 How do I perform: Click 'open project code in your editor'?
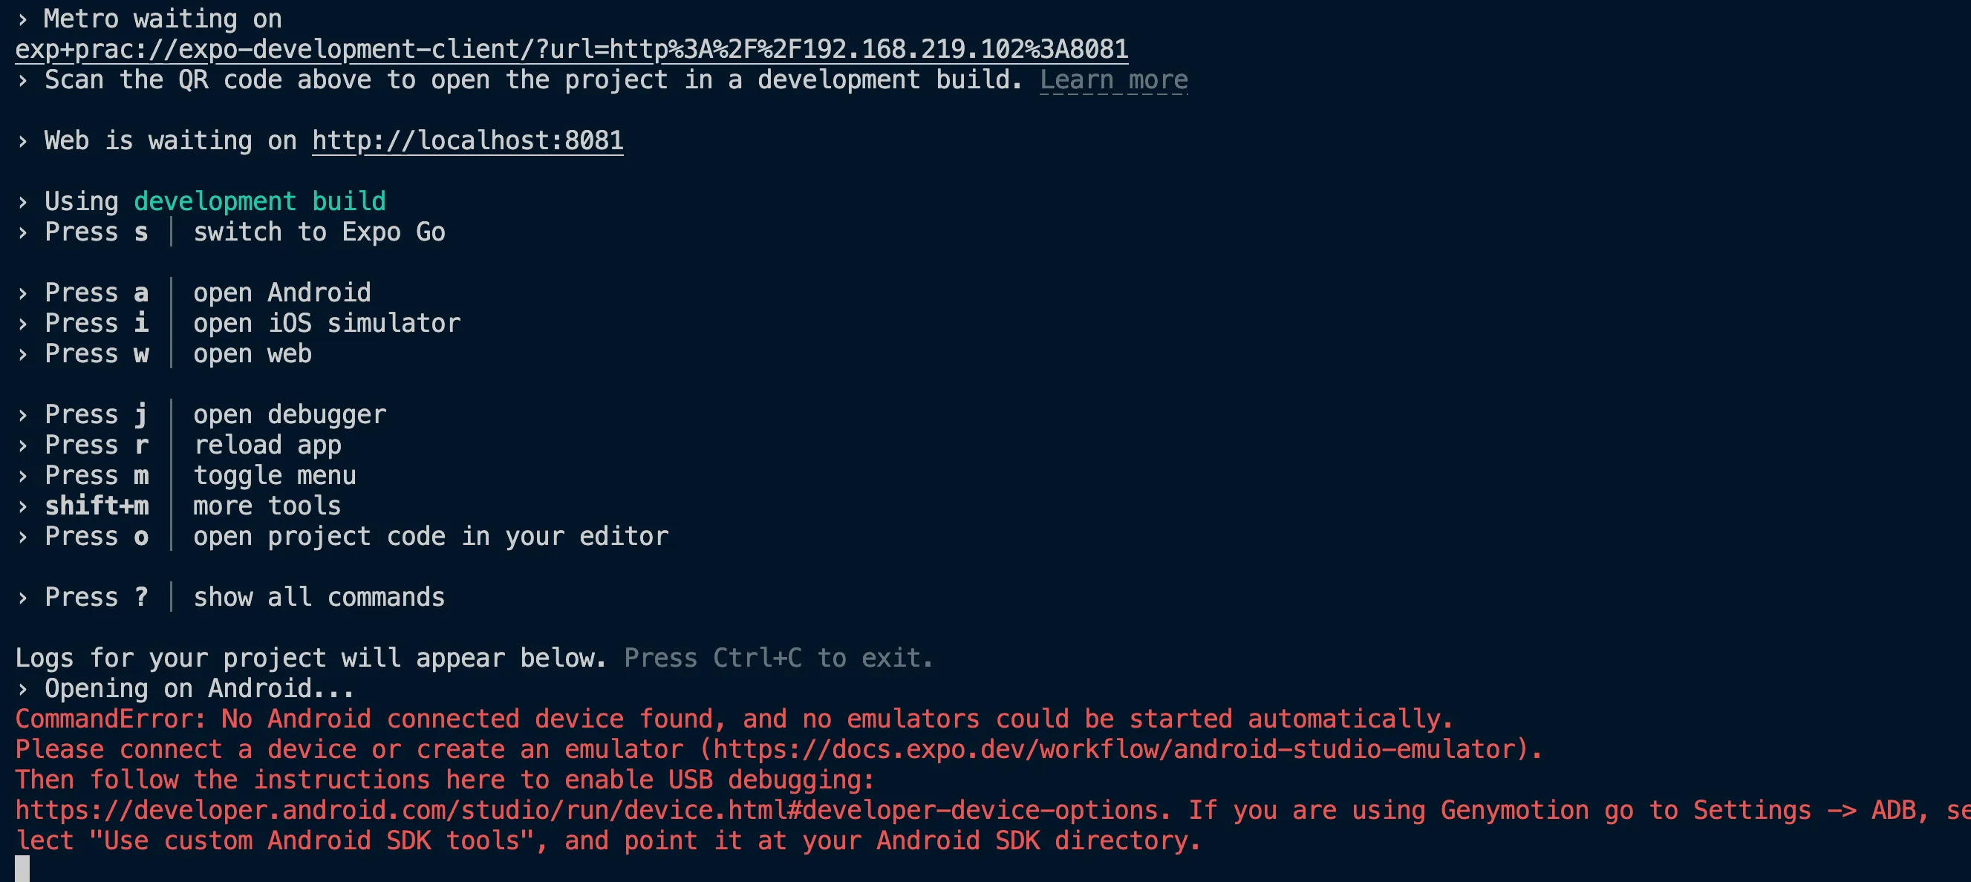tap(431, 536)
